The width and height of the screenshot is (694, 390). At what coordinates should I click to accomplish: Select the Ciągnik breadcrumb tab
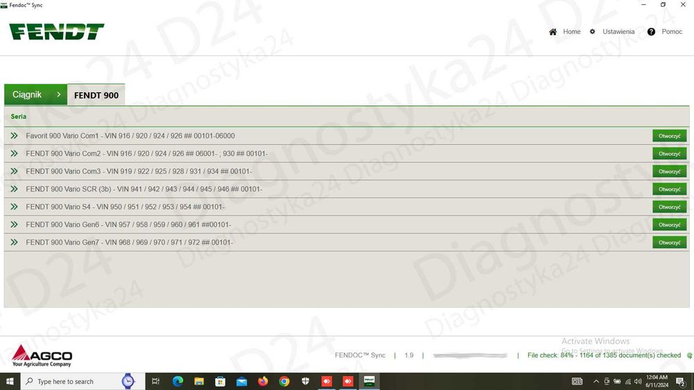coord(35,94)
